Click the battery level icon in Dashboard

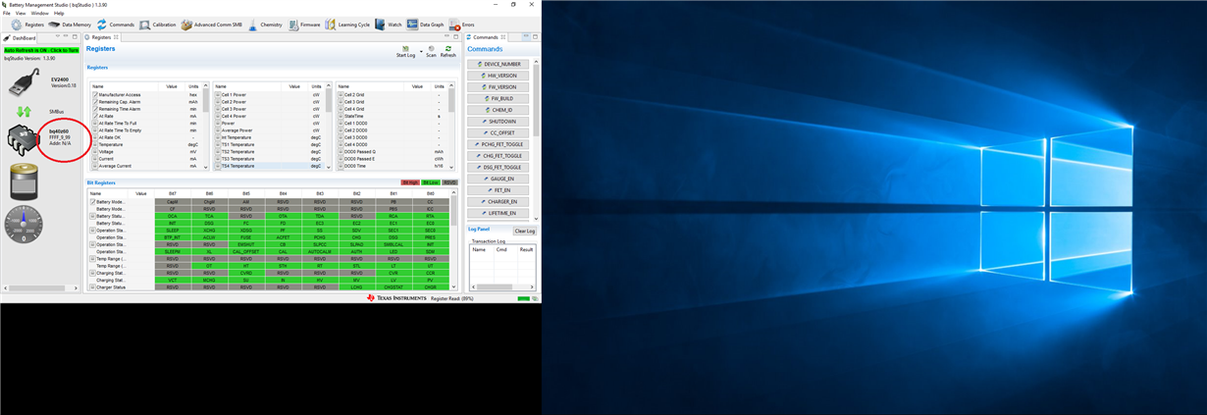coord(25,182)
